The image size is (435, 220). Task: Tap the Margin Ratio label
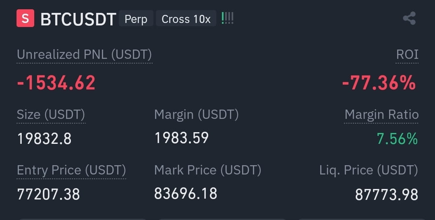tap(381, 114)
